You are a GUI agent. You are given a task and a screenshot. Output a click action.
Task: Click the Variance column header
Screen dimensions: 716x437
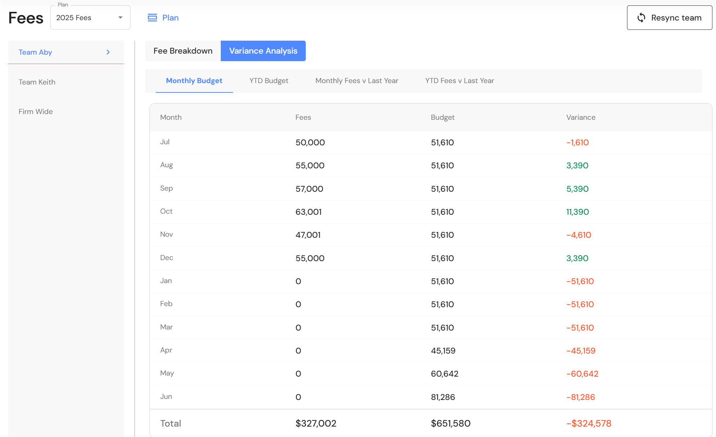pos(581,117)
